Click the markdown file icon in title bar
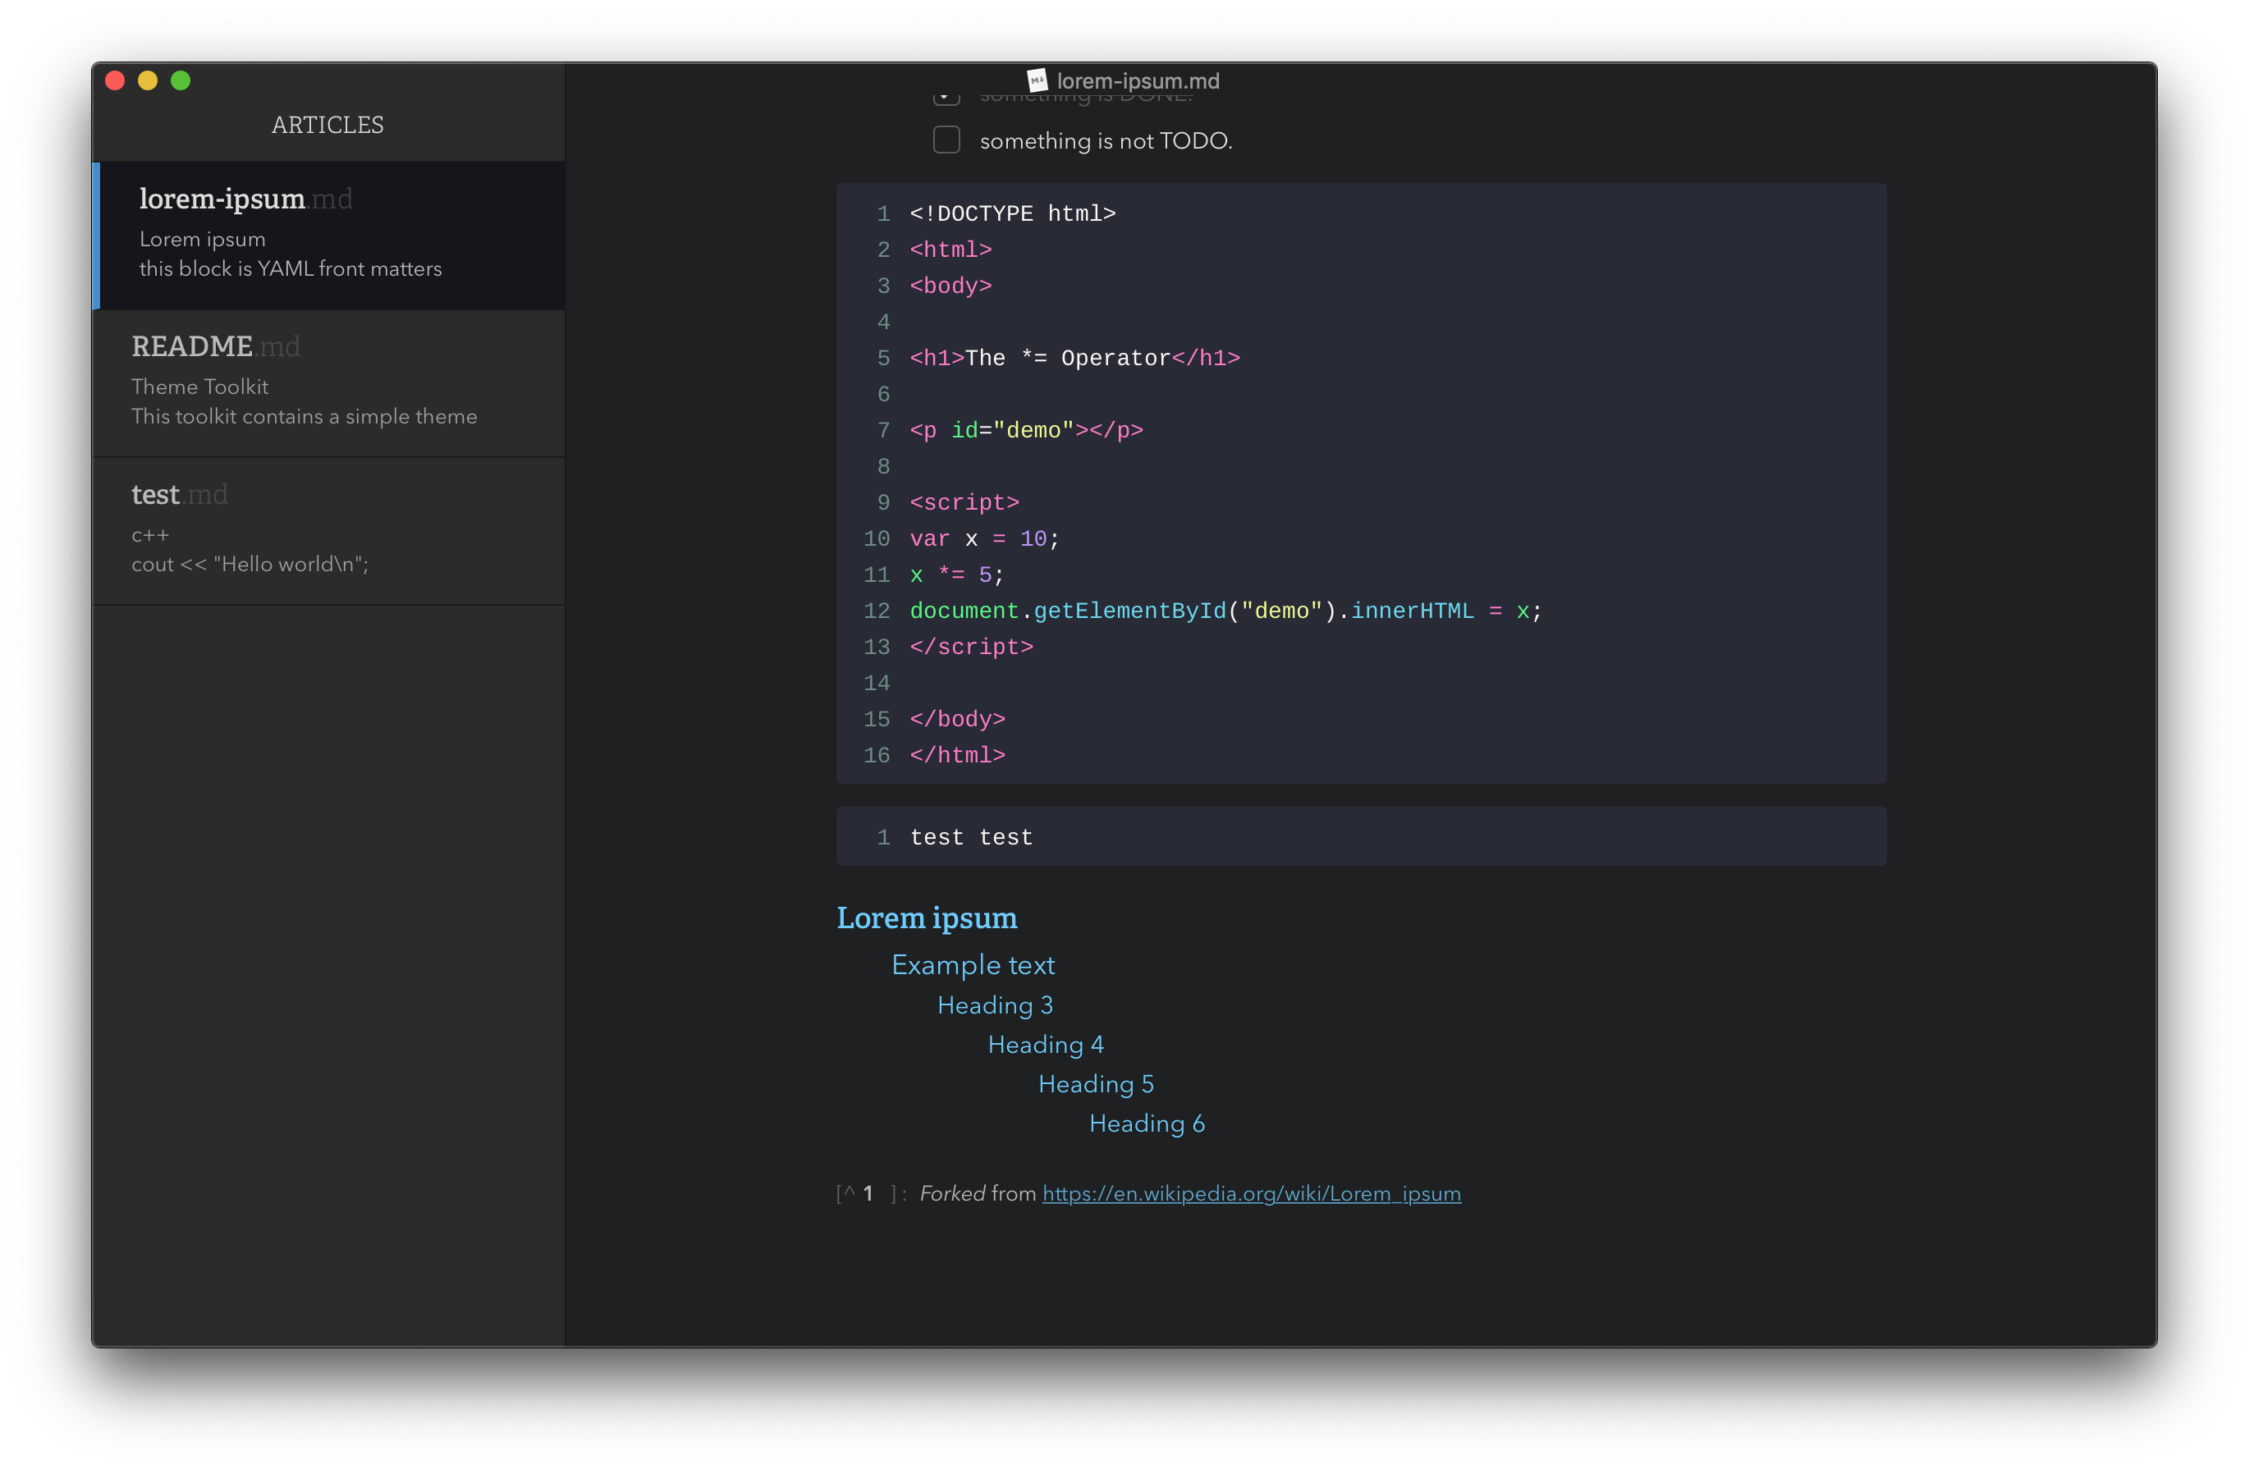 coord(1037,80)
